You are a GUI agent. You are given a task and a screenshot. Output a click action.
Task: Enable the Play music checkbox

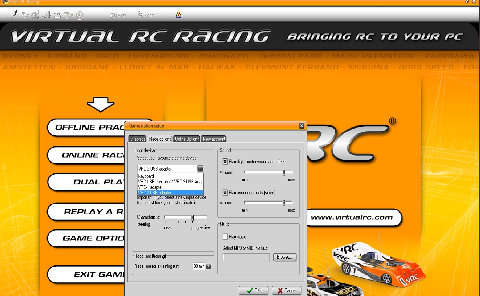pos(225,237)
